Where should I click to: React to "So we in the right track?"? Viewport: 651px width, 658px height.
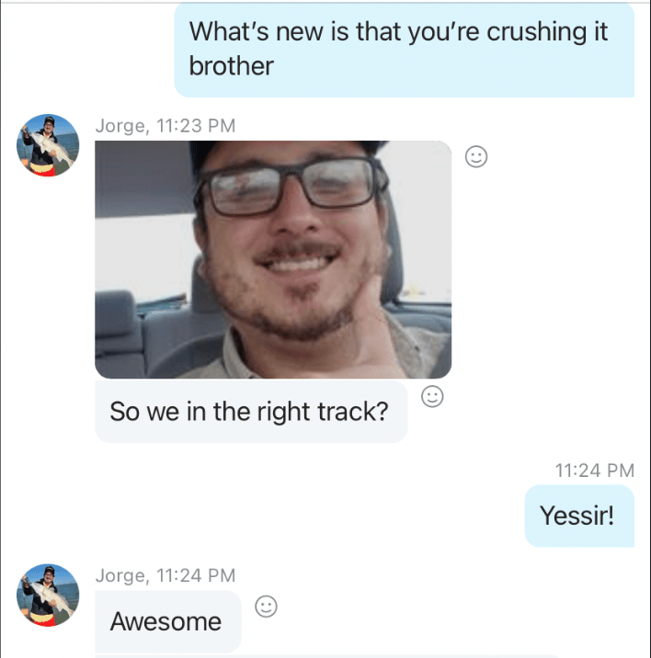tap(432, 396)
